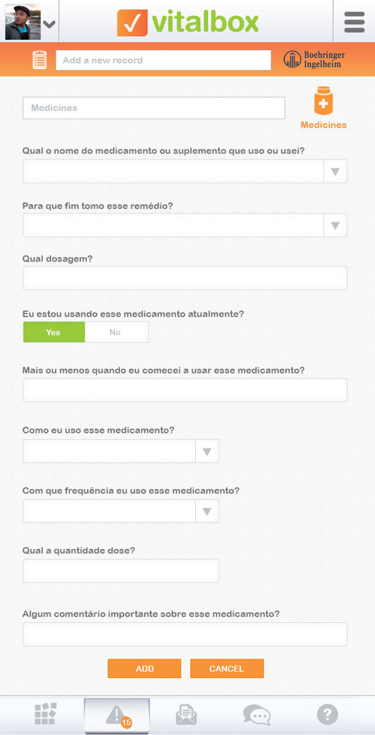Click the clipboard record icon

click(x=40, y=60)
